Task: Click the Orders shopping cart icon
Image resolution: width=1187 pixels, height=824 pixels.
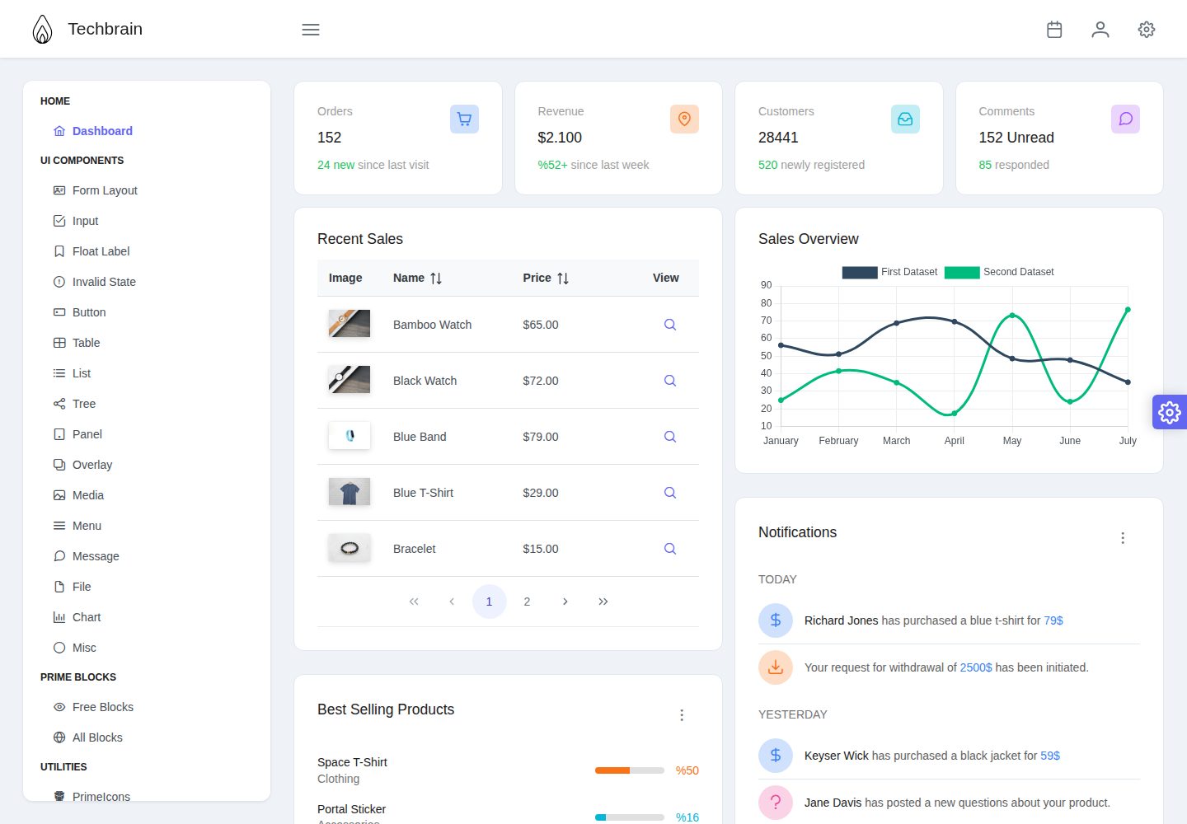Action: [464, 119]
